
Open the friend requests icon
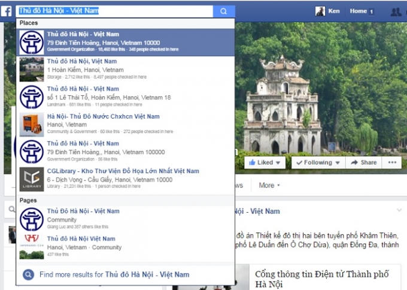coord(396,12)
